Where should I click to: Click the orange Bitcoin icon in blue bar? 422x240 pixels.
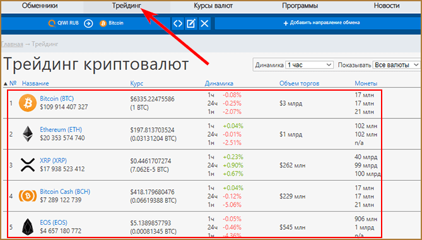coord(103,23)
